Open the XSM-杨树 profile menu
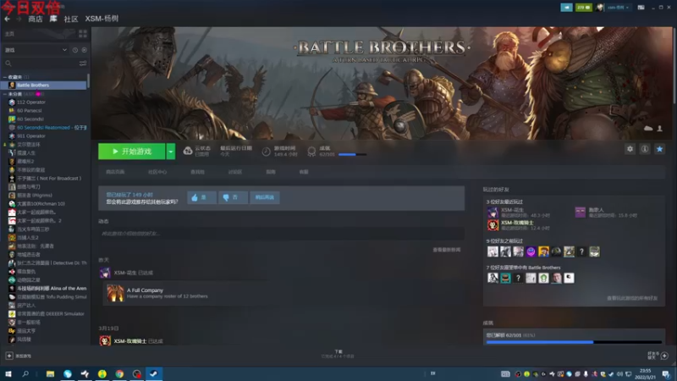 [x=102, y=19]
